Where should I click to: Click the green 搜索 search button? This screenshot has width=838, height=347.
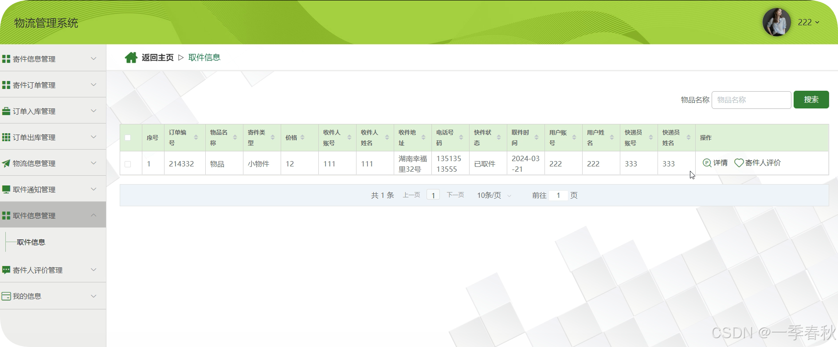click(811, 100)
